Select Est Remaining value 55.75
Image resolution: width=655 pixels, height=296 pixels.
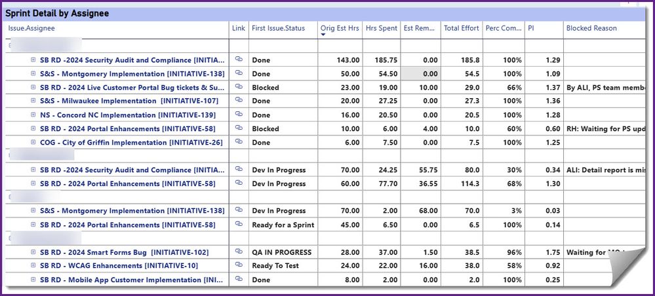coord(427,170)
